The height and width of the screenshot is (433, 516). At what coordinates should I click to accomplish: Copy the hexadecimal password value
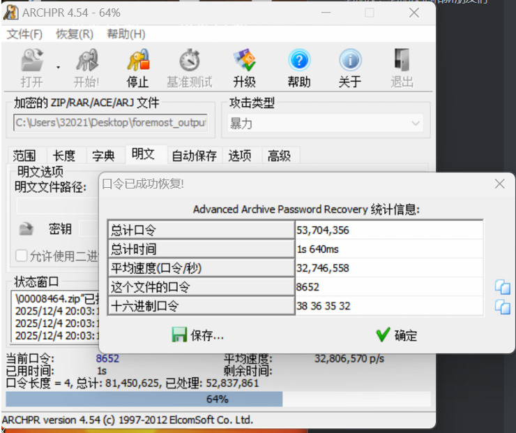pos(502,306)
